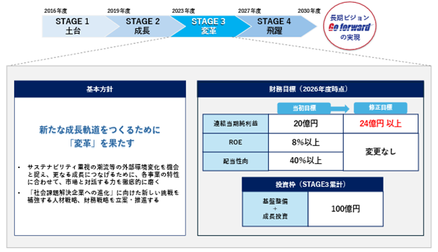
Task: Click the 40%以上 cell
Action: point(306,161)
